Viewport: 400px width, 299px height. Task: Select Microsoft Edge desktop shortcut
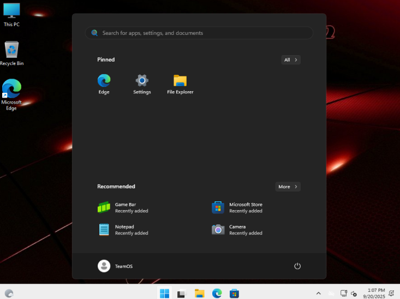[x=11, y=94]
